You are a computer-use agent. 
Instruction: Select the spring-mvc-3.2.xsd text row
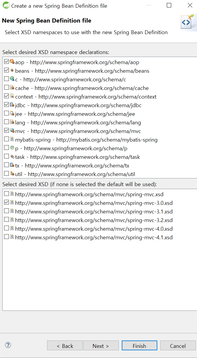click(x=94, y=220)
